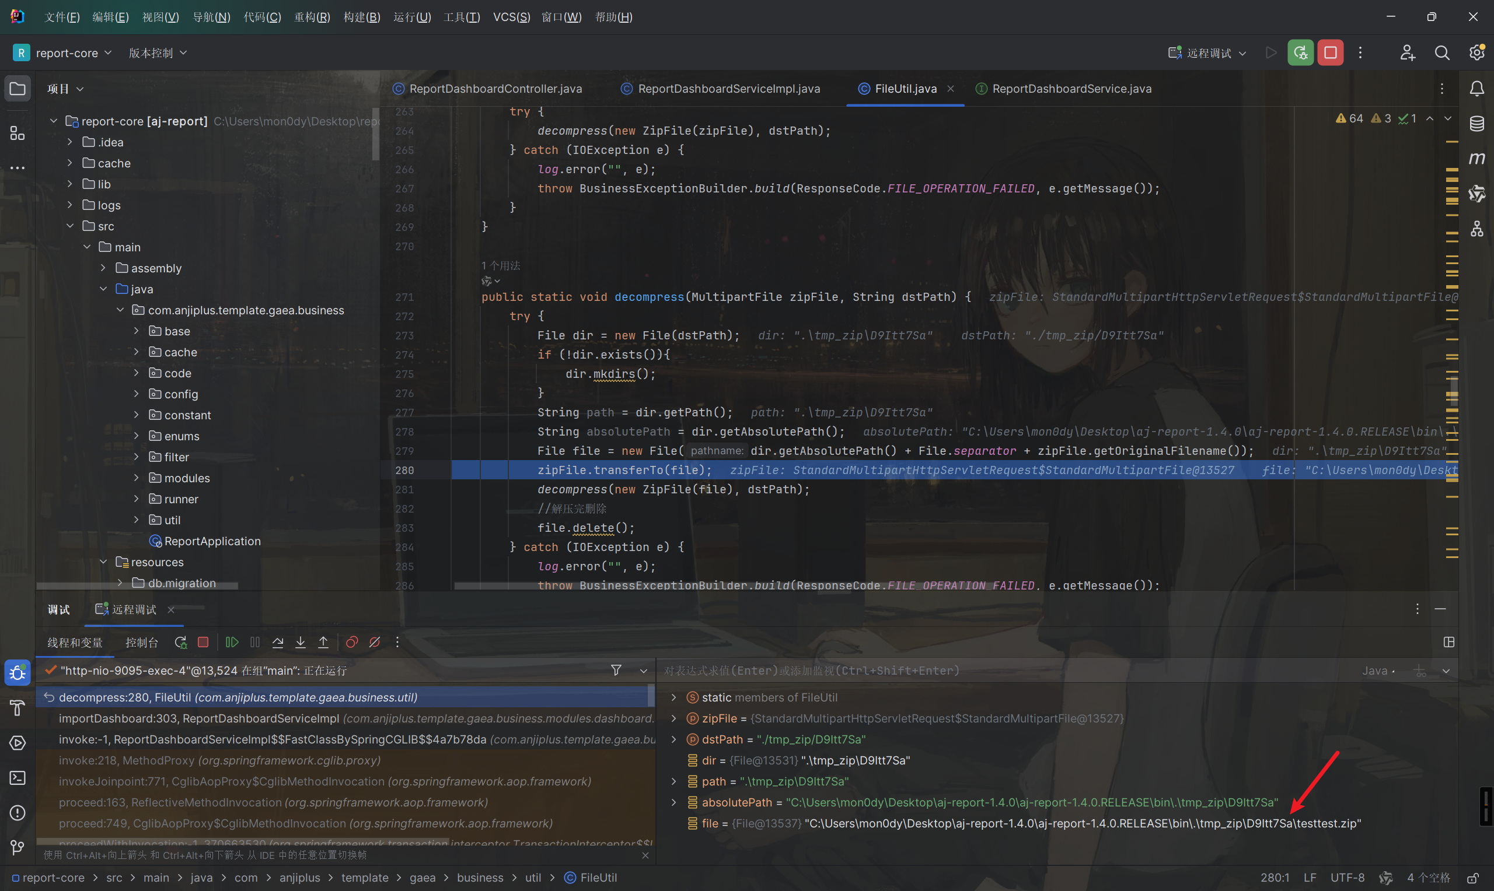Image resolution: width=1494 pixels, height=891 pixels.
Task: Click the LF line separator widget
Action: (x=1310, y=878)
